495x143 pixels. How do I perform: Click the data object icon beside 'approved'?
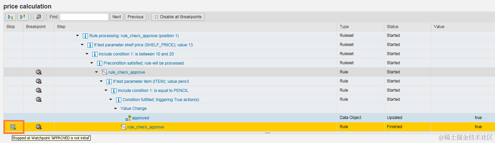128,118
